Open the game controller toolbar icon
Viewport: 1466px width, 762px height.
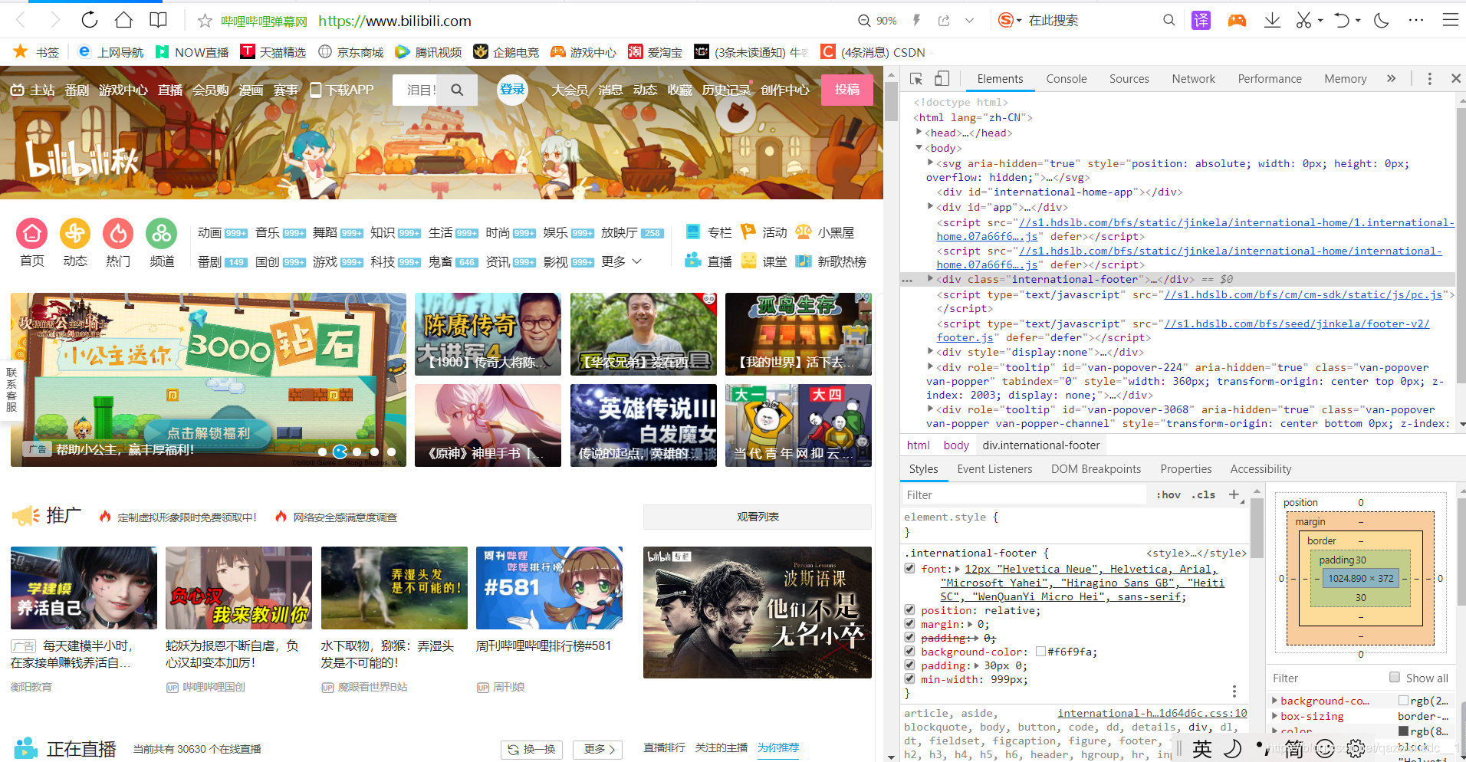[1237, 21]
